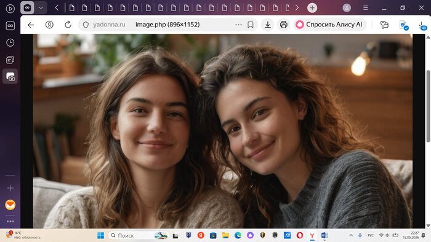Go back to the previous page
431x242 pixels.
[x=31, y=25]
